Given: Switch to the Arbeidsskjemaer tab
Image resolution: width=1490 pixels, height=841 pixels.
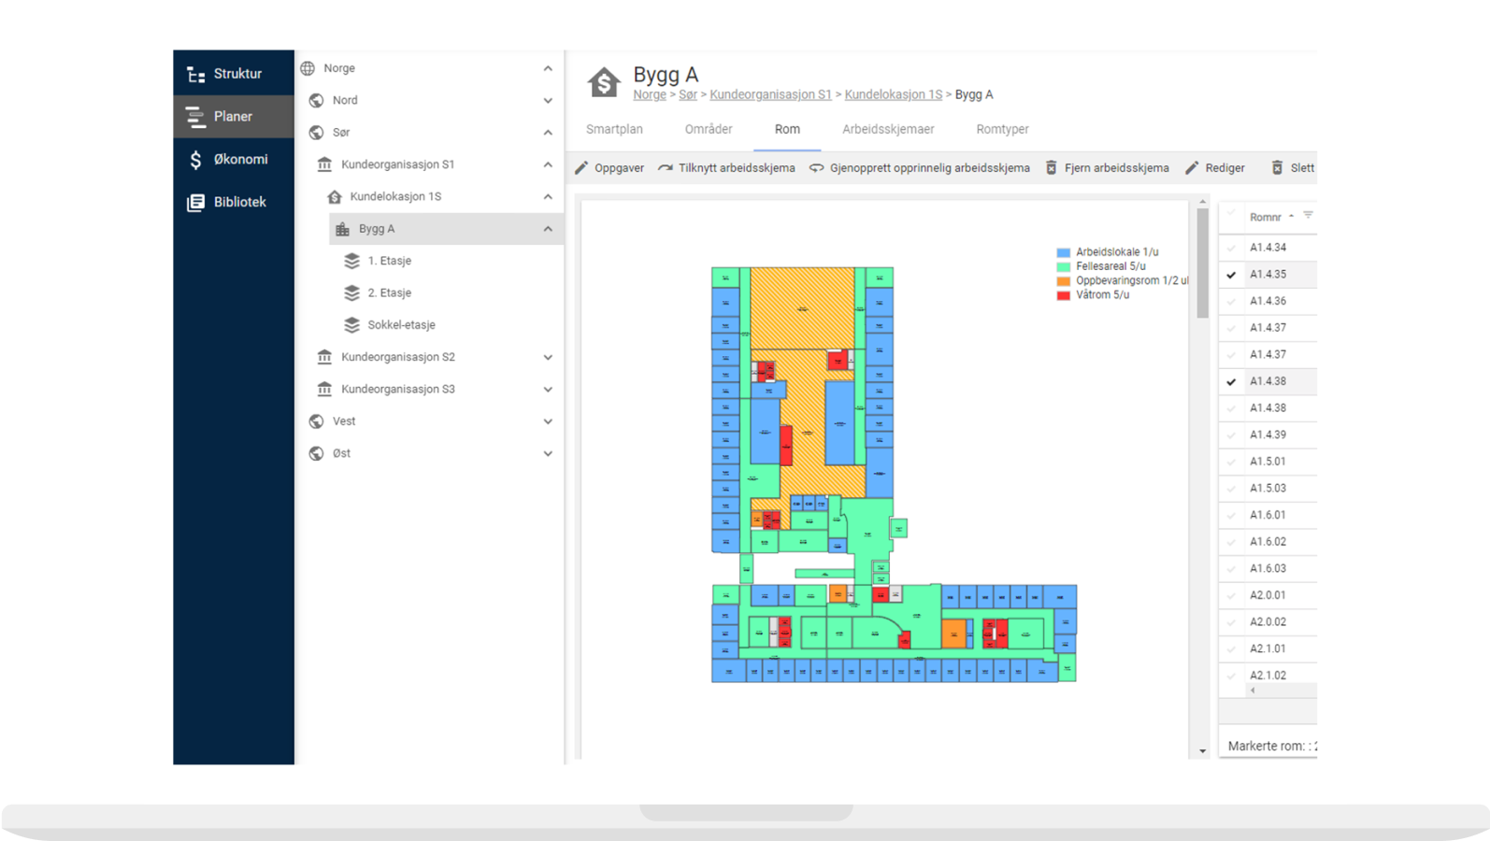Looking at the screenshot, I should click(887, 130).
